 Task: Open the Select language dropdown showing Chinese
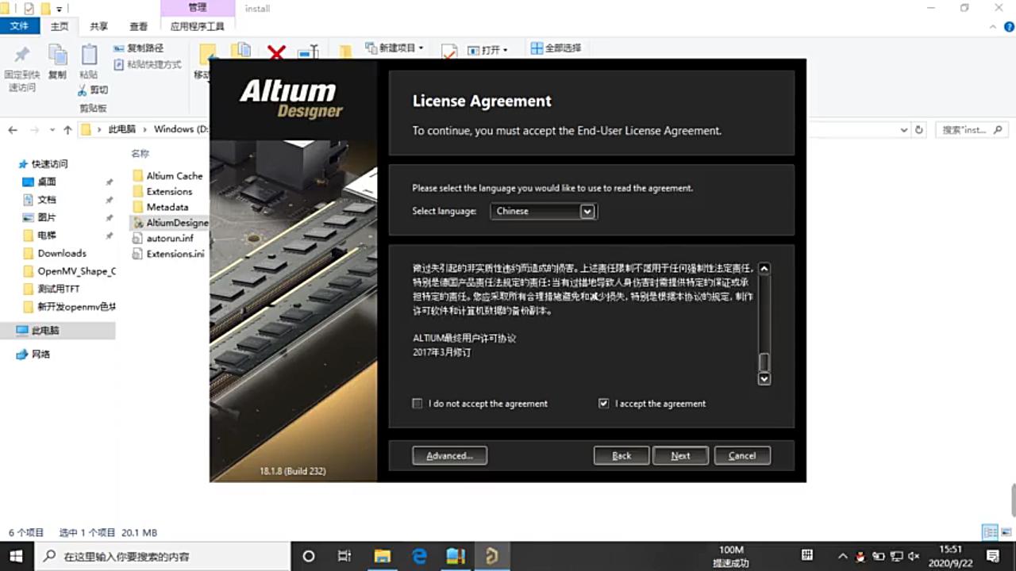(x=544, y=211)
